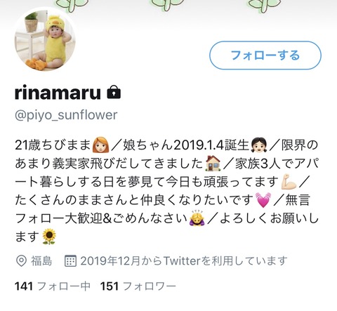Click the lock icon beside rinamaru
Image resolution: width=337 pixels, height=311 pixels.
tap(114, 92)
